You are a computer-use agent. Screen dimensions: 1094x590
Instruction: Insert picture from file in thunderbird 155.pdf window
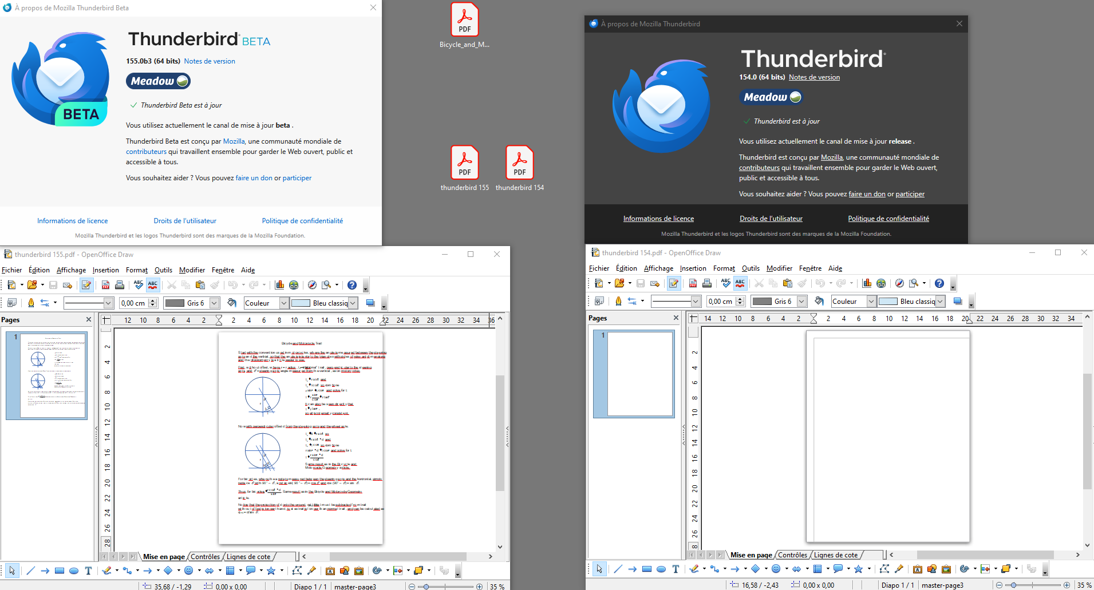345,571
